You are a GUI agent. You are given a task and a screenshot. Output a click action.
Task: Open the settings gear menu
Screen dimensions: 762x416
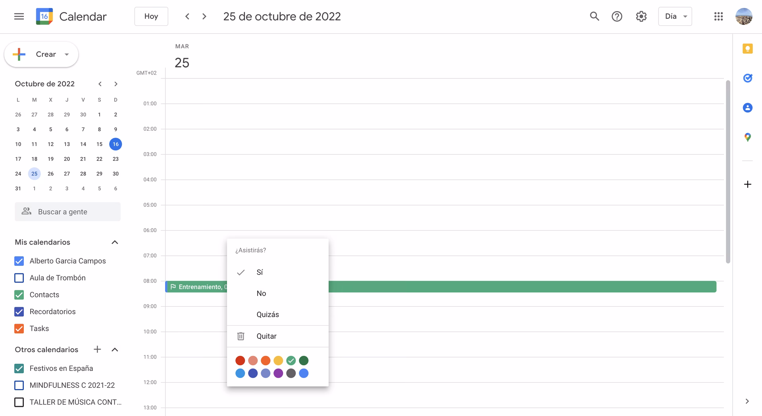pos(641,16)
